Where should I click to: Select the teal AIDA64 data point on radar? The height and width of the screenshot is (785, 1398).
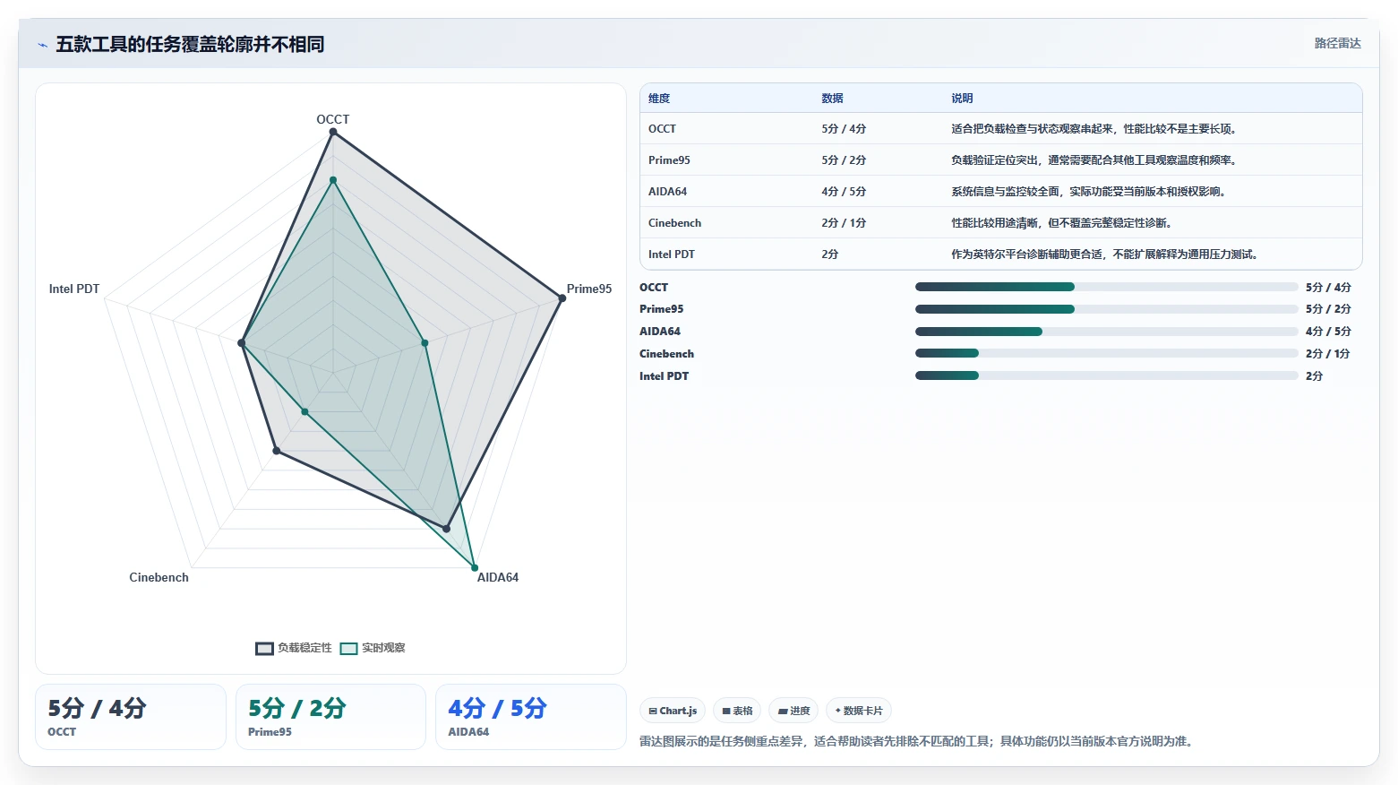pyautogui.click(x=475, y=568)
